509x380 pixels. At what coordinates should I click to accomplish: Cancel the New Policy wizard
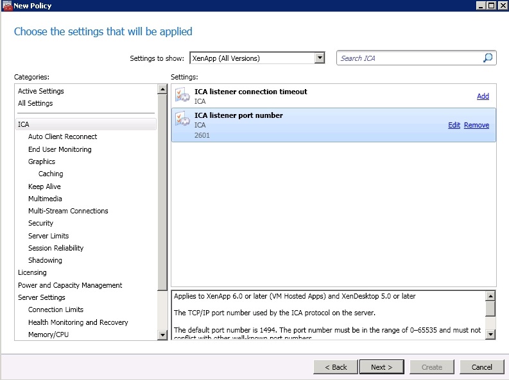482,367
